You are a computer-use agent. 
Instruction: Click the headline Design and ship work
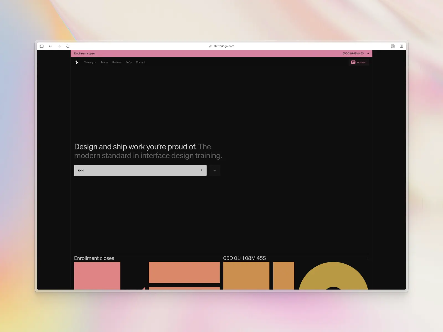(x=135, y=147)
